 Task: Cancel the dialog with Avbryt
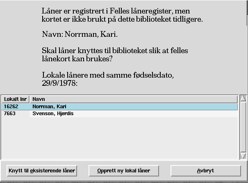point(205,171)
